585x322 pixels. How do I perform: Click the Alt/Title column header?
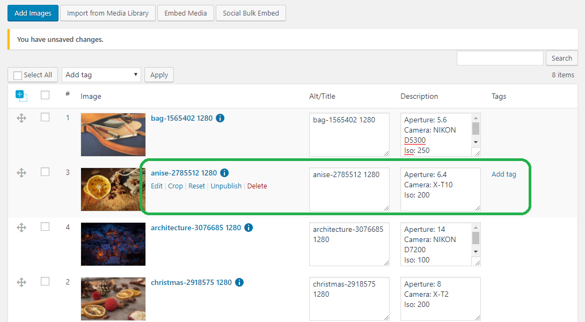pos(322,96)
